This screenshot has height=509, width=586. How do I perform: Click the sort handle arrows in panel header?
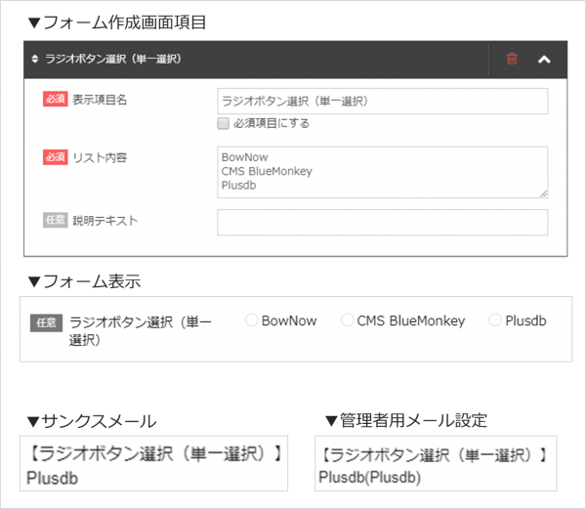tap(35, 59)
